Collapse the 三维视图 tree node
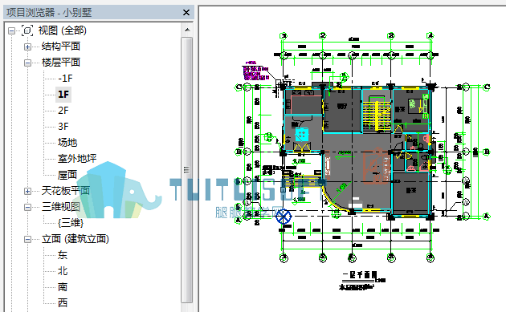The image size is (506, 312). [28, 207]
